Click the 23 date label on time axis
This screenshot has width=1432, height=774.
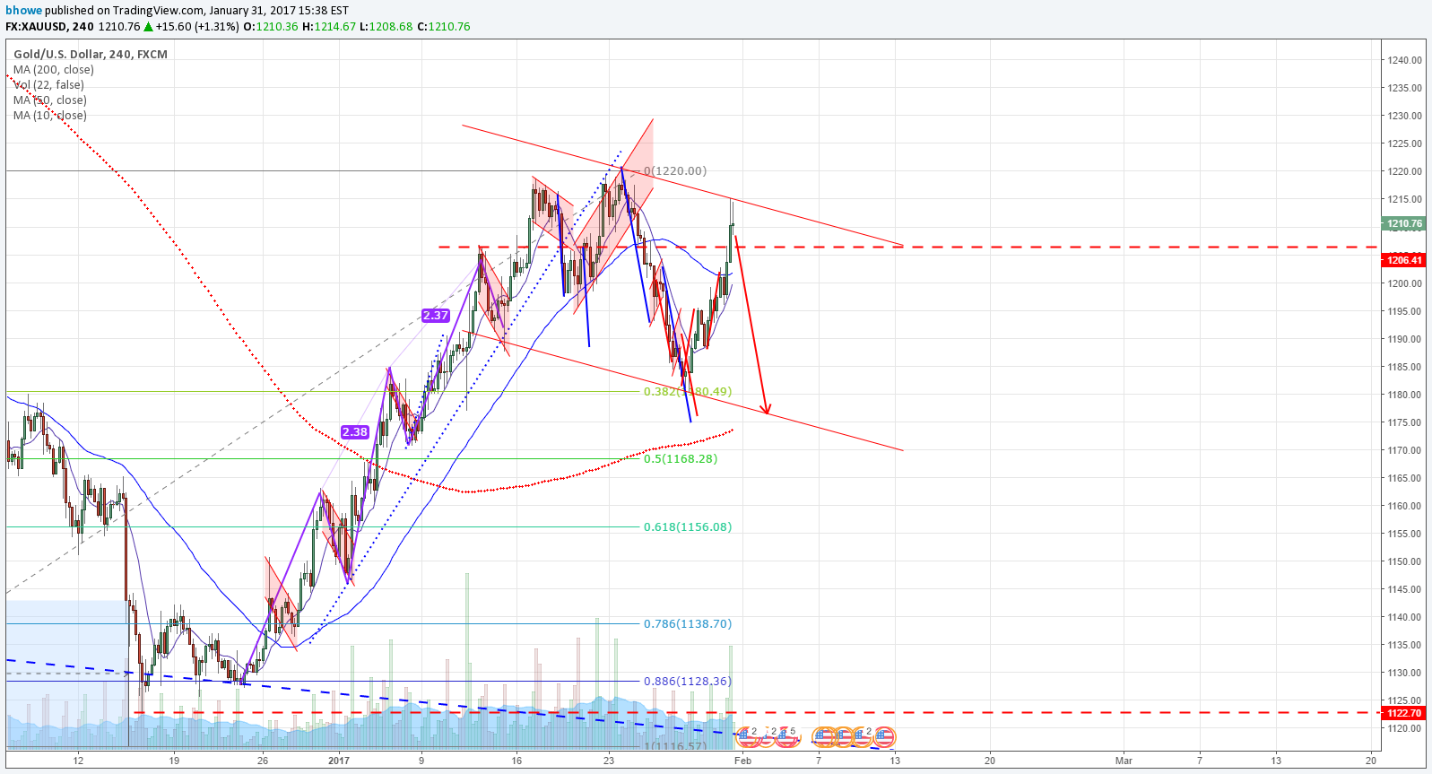click(609, 761)
